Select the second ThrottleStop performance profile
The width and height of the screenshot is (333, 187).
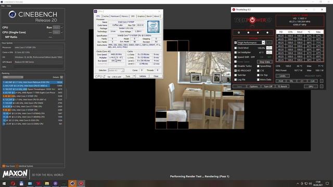pyautogui.click(x=248, y=33)
